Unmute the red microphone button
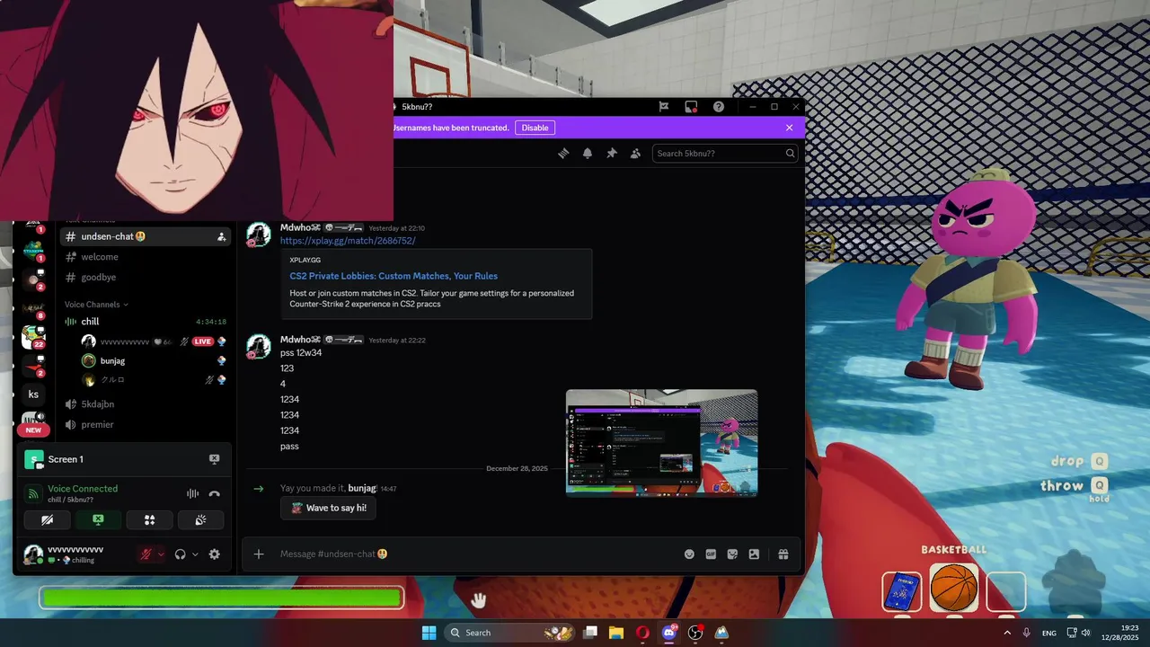 point(146,554)
